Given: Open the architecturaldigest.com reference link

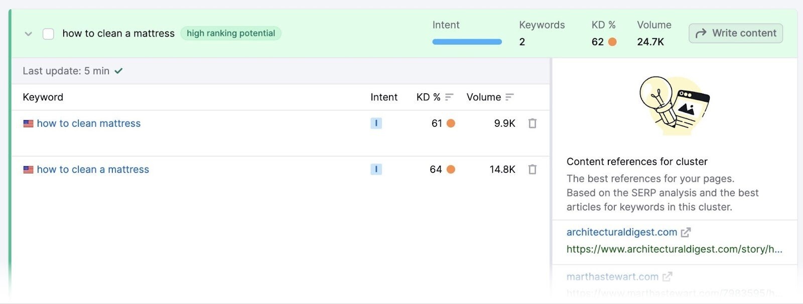Looking at the screenshot, I should coord(621,232).
